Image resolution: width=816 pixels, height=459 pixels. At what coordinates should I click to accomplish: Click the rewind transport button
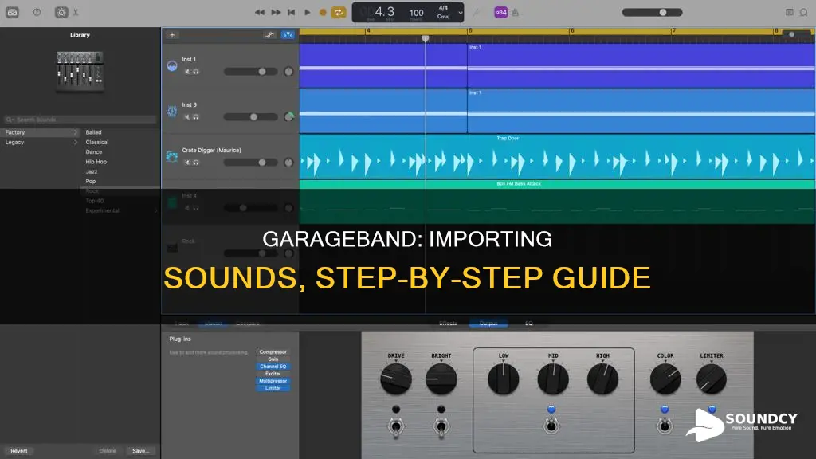(x=260, y=12)
